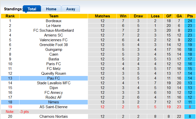The width and height of the screenshot is (196, 119).
Task: Click the Stade Lavallois MFC team name
Action: [54, 83]
